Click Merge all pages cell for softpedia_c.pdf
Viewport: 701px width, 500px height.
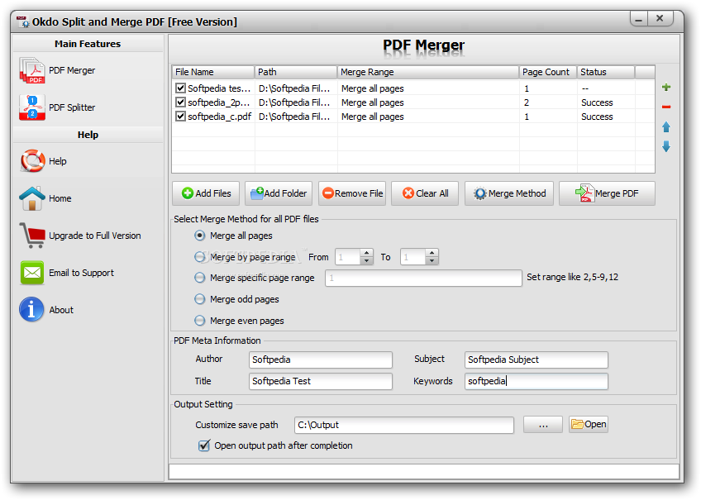(x=372, y=117)
